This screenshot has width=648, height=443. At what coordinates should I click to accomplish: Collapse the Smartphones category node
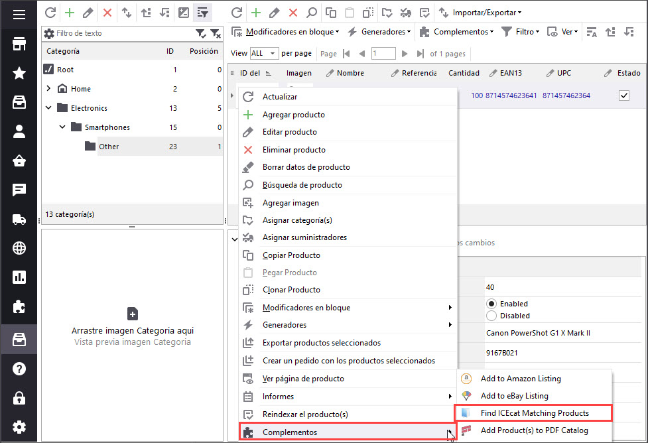tap(62, 127)
